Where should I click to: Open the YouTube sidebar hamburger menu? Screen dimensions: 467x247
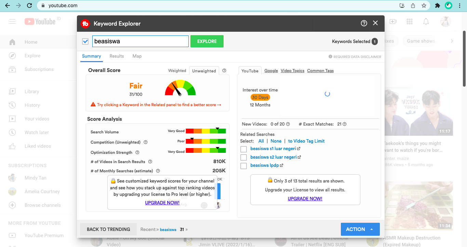coord(12,21)
